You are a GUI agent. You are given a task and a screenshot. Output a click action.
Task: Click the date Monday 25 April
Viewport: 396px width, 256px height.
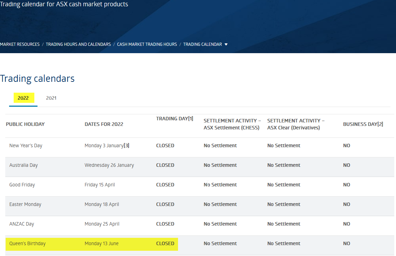pyautogui.click(x=102, y=224)
